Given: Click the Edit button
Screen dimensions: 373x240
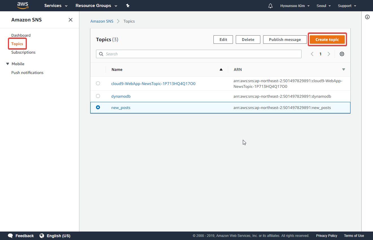Looking at the screenshot, I should [x=223, y=40].
